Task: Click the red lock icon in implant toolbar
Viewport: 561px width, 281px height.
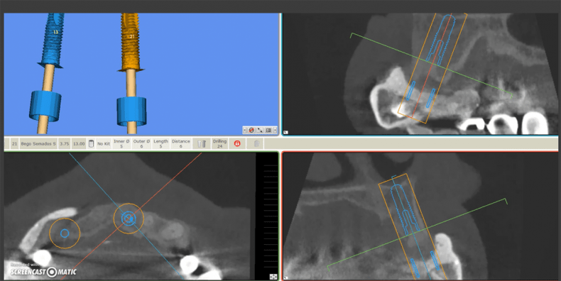Action: [237, 144]
